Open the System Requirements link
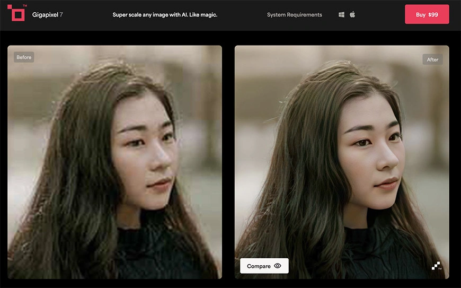Viewport: 461px width, 288px height. coord(294,15)
